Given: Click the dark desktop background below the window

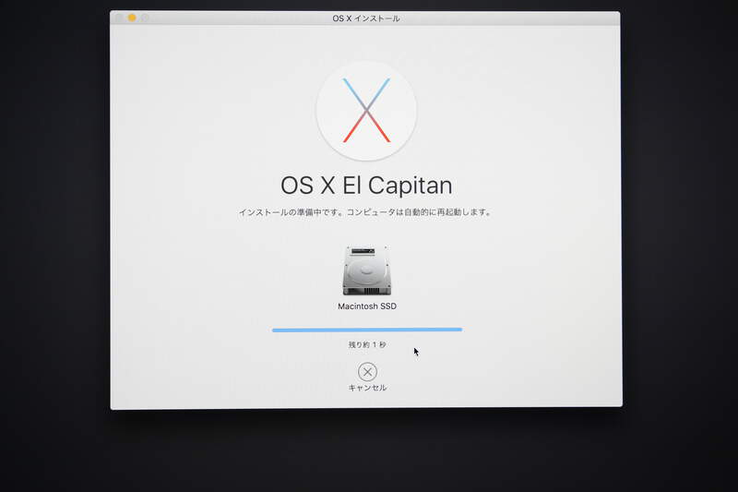Looking at the screenshot, I should pos(369,452).
